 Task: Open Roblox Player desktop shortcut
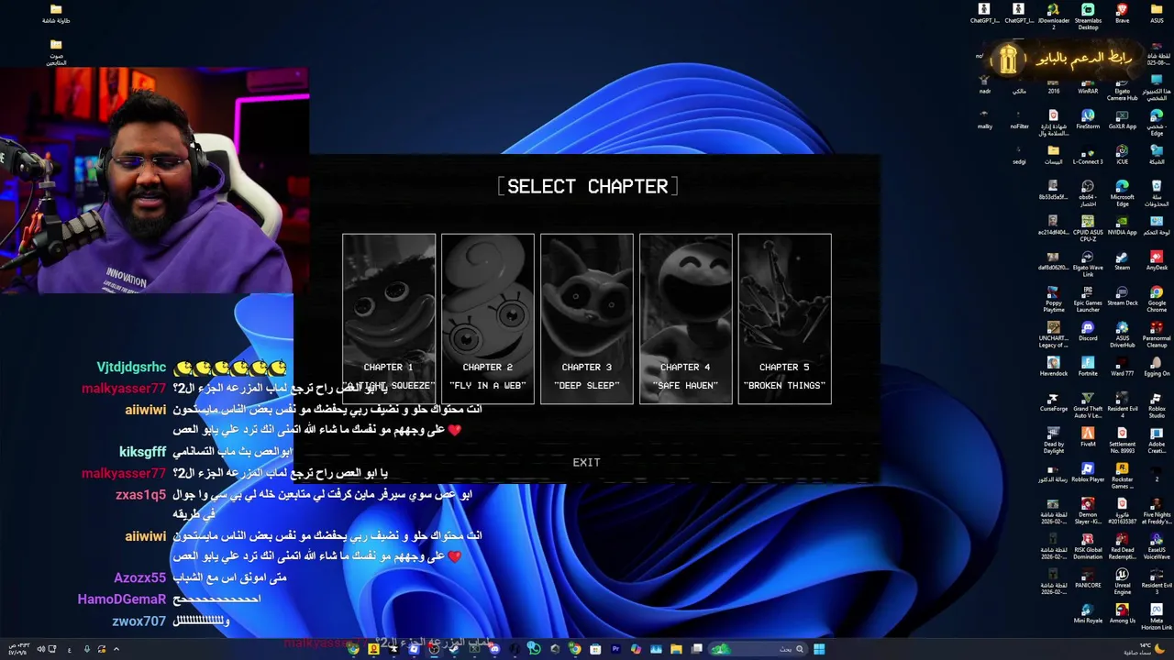(1088, 471)
